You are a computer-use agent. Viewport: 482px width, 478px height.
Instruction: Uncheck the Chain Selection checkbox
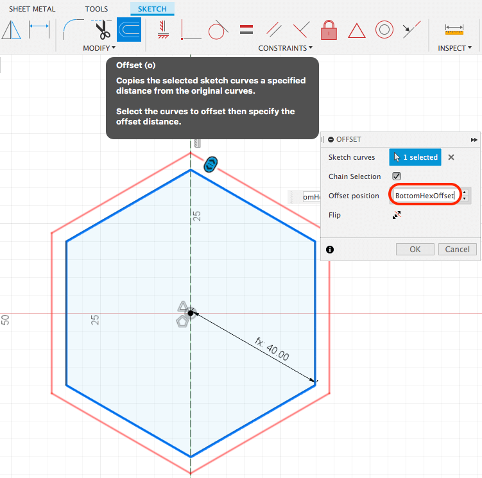pyautogui.click(x=397, y=176)
